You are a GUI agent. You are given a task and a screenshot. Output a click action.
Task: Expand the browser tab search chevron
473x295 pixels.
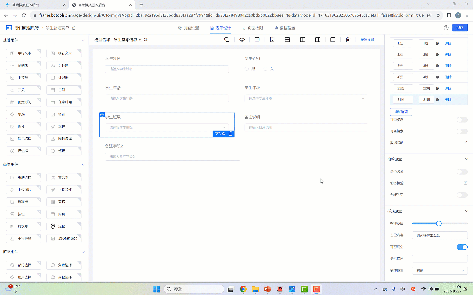428,4
